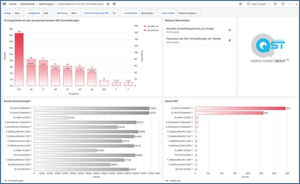Go to Home breadcrumb

click(x=12, y=4)
